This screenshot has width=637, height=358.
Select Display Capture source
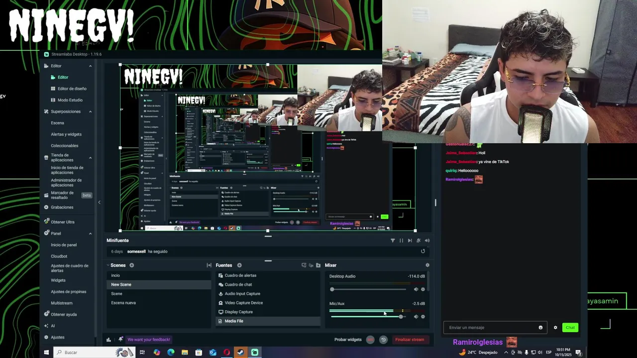click(x=268, y=312)
